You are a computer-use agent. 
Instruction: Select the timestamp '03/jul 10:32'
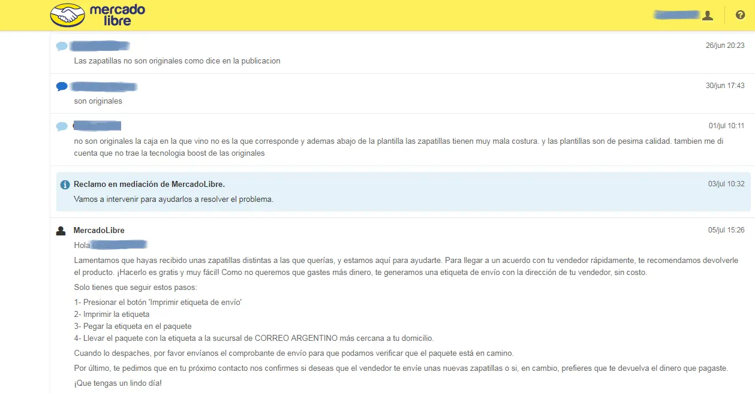click(726, 184)
